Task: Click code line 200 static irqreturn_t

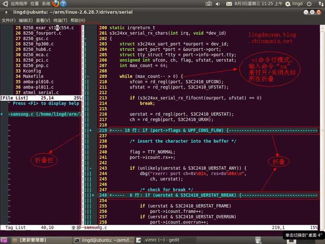Action: tap(132, 28)
